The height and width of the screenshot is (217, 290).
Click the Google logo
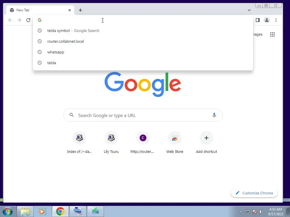(x=143, y=84)
